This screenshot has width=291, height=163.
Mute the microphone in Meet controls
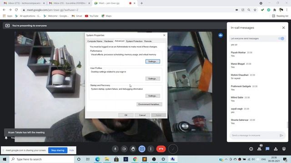click(115, 149)
